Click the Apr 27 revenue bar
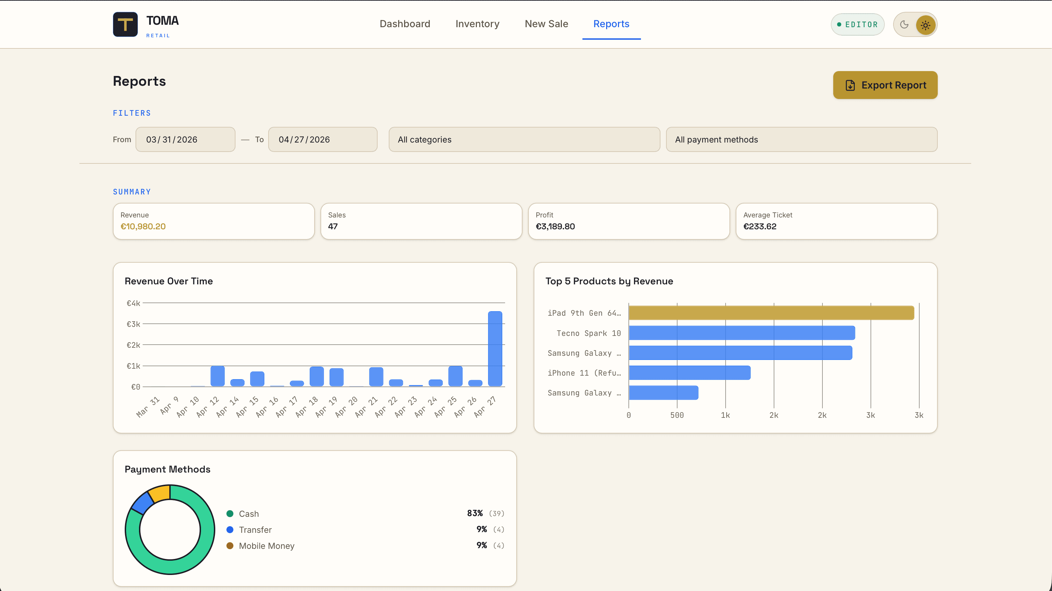The height and width of the screenshot is (591, 1052). point(495,349)
